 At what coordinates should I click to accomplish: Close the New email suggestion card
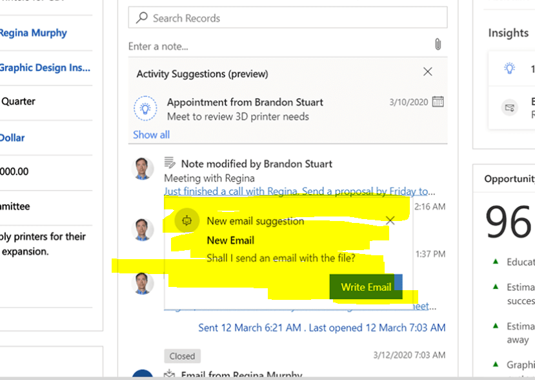390,220
